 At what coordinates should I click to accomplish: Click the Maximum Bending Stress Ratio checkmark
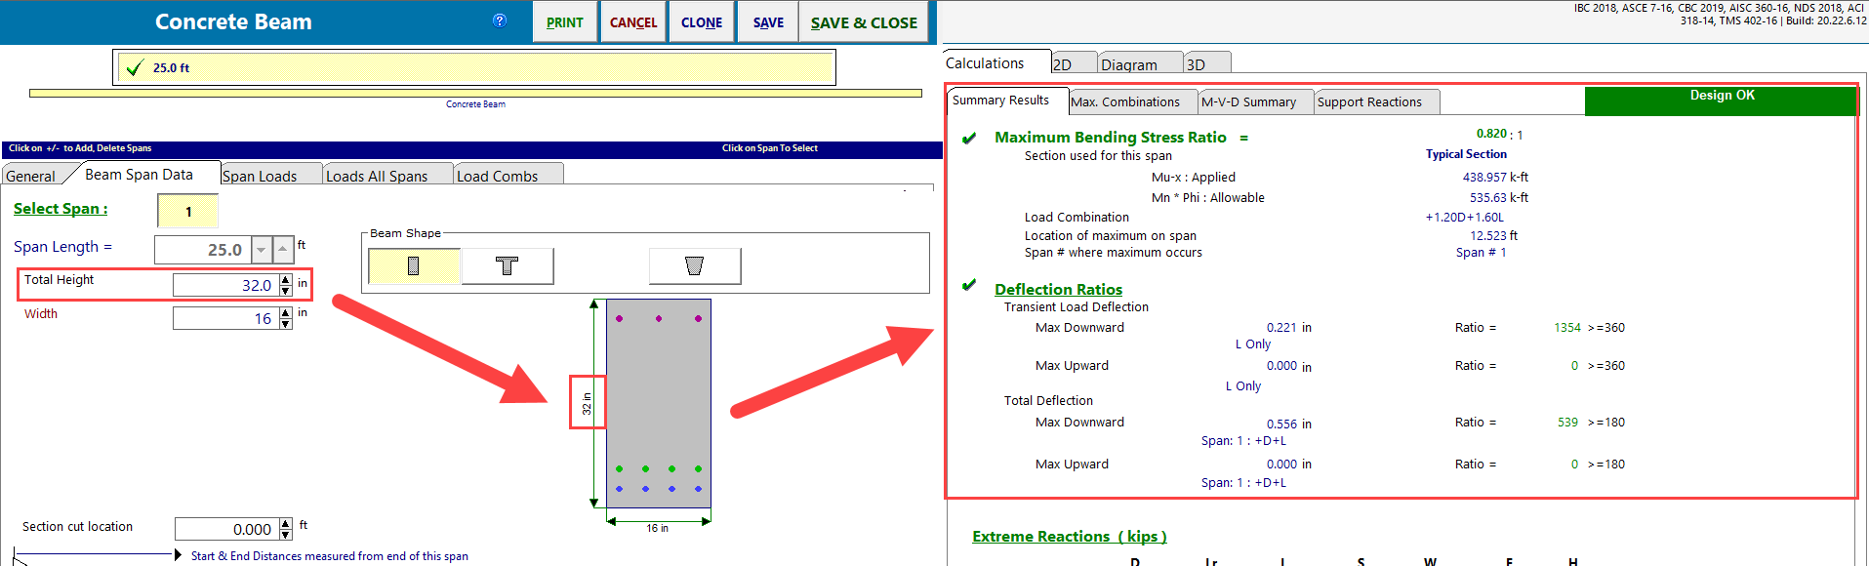pyautogui.click(x=969, y=139)
